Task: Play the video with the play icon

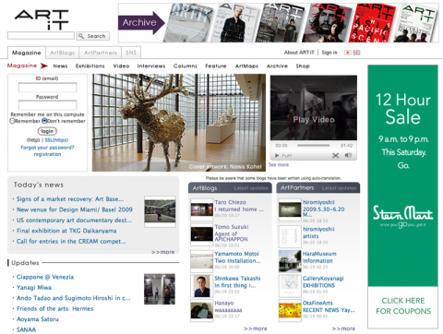Action: 277,155
